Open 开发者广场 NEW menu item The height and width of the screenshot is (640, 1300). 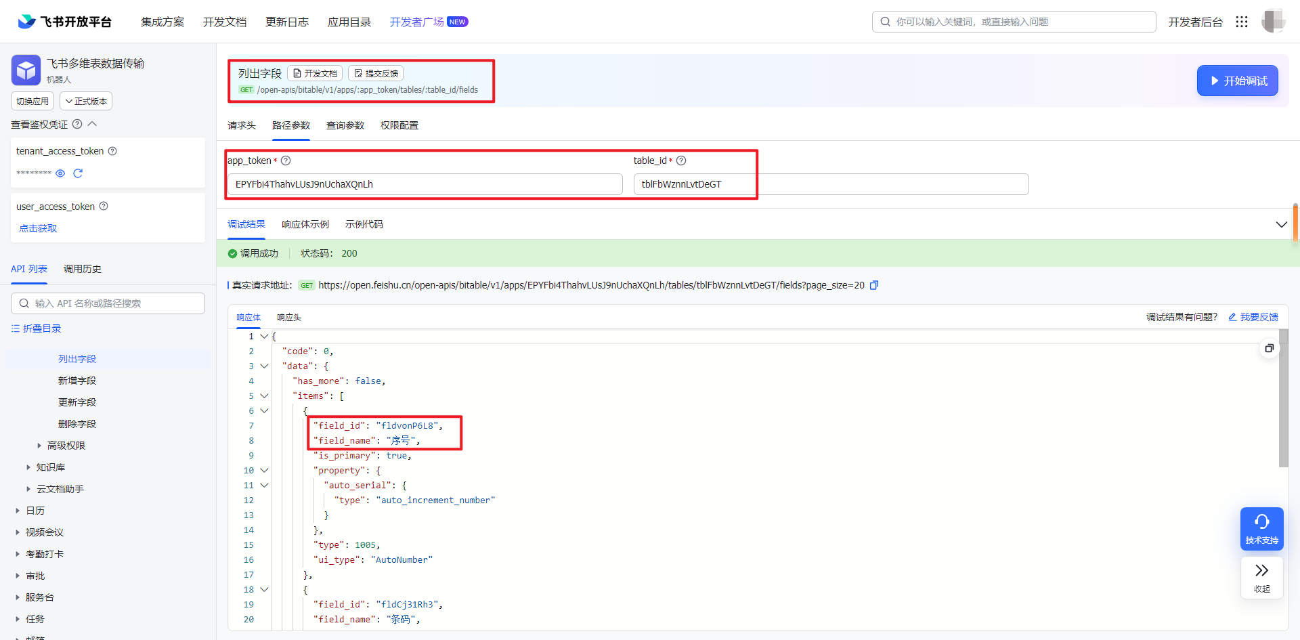(429, 22)
